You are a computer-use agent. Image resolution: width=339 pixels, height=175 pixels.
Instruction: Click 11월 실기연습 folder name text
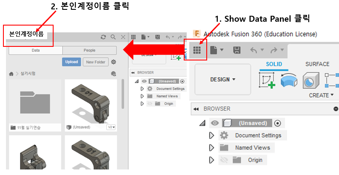[28, 128]
